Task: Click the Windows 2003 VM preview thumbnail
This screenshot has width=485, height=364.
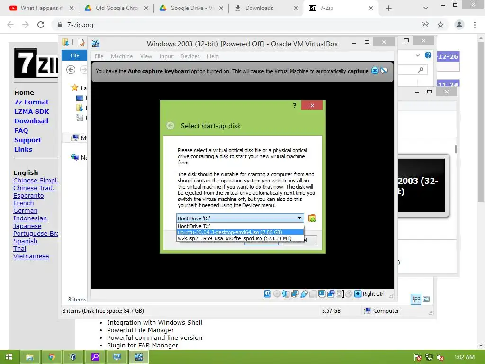Action: click(x=421, y=185)
